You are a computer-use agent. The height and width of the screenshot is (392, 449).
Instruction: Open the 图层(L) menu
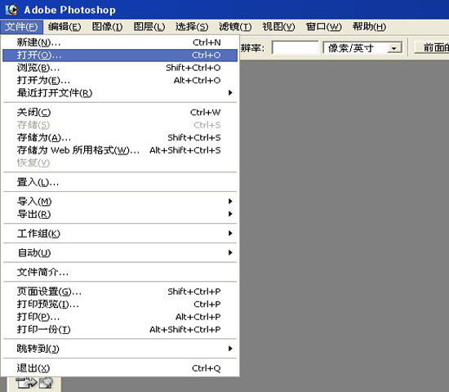tap(149, 27)
